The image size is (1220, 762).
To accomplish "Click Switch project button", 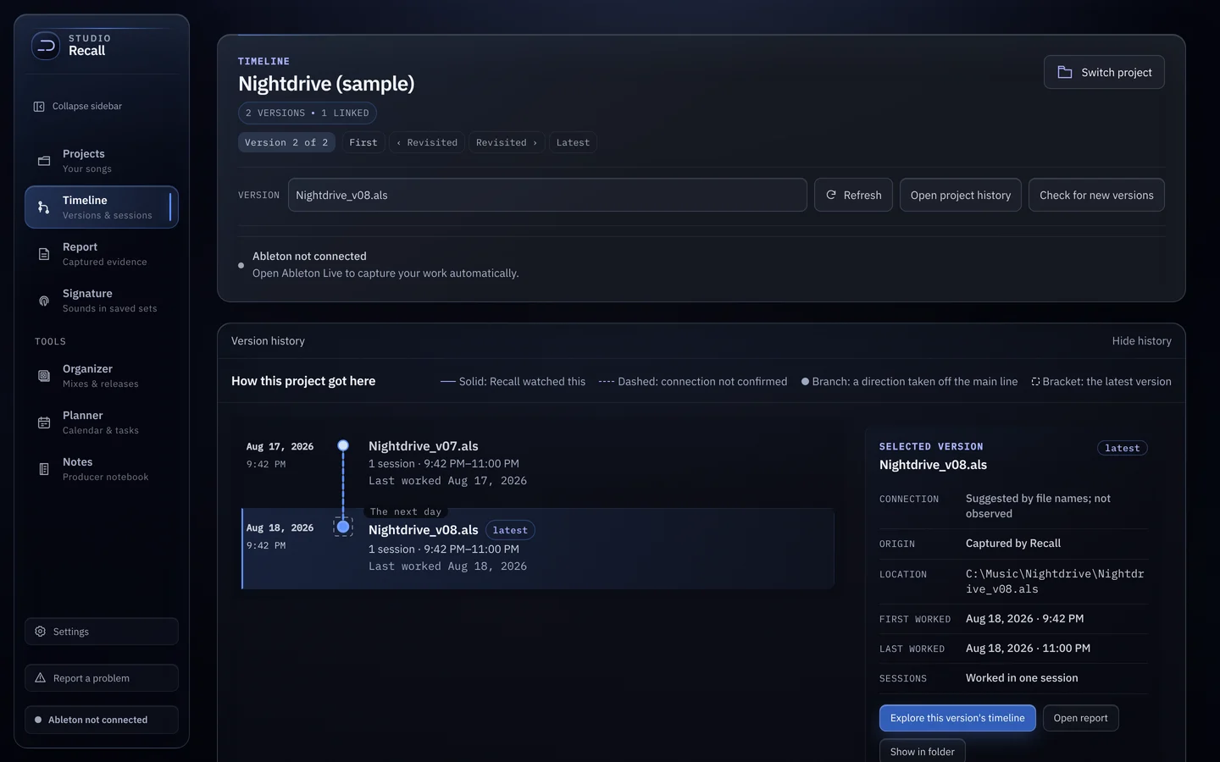I will pyautogui.click(x=1104, y=72).
